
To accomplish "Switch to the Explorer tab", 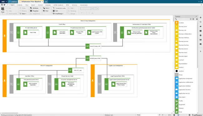I will tap(13, 2).
